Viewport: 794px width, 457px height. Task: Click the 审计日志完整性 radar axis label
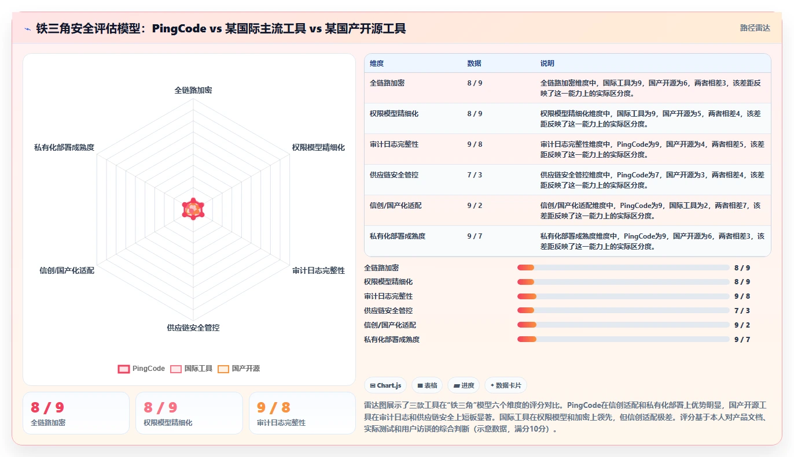(x=318, y=270)
